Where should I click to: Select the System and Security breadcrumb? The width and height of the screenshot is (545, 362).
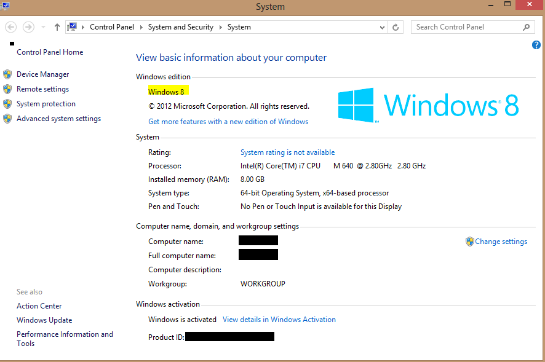point(181,27)
